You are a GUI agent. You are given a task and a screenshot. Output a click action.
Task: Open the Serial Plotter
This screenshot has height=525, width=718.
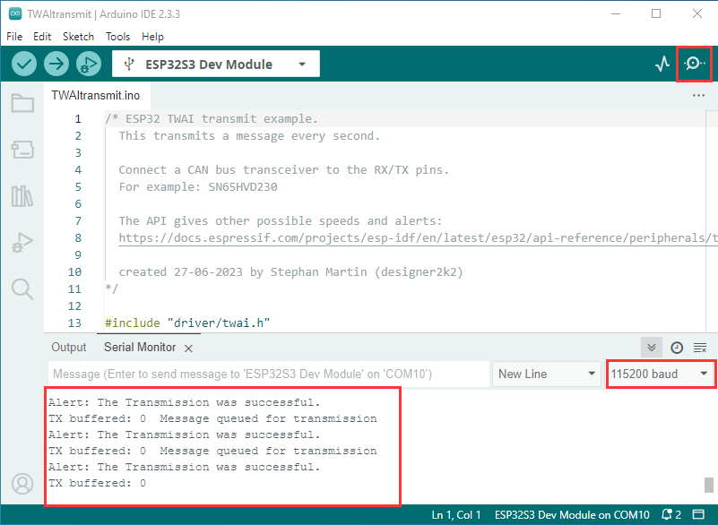point(662,64)
